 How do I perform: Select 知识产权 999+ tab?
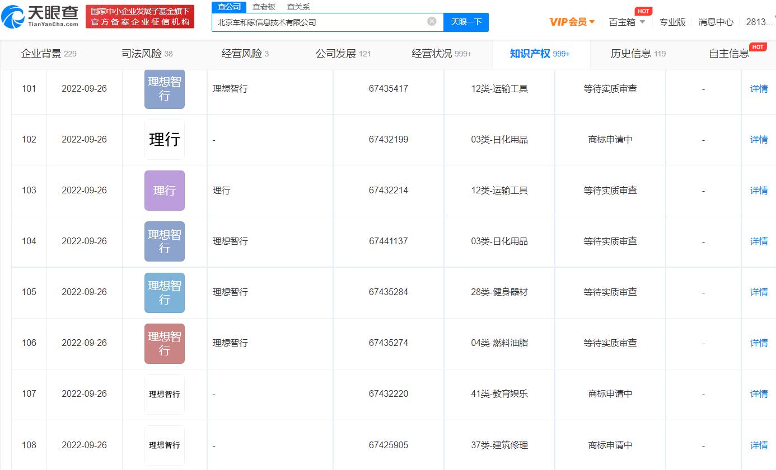540,54
